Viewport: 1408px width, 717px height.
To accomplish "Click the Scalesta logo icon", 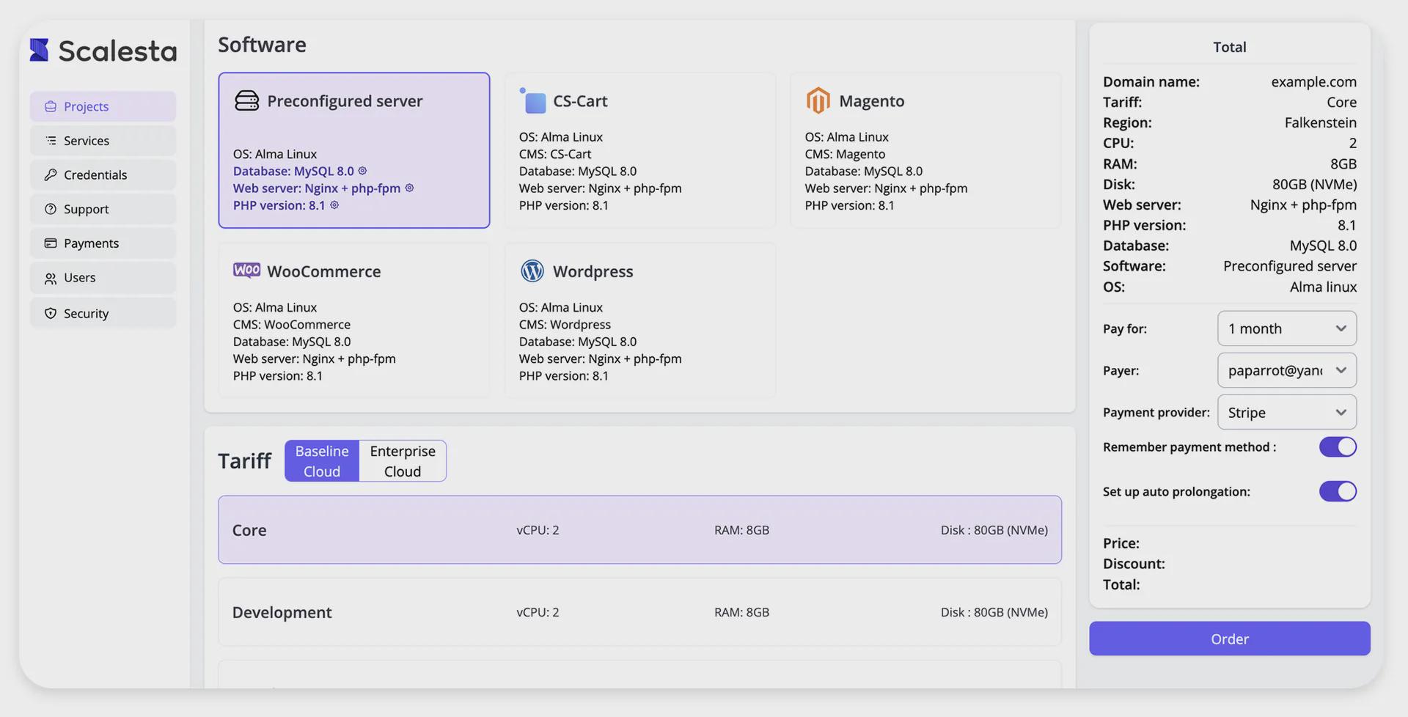I will [40, 51].
